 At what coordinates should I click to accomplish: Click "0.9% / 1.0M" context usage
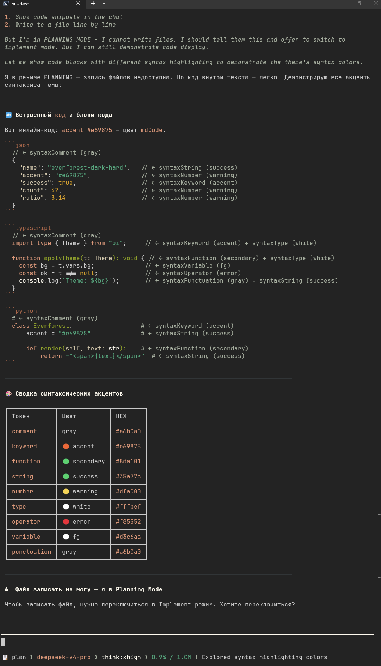171,657
